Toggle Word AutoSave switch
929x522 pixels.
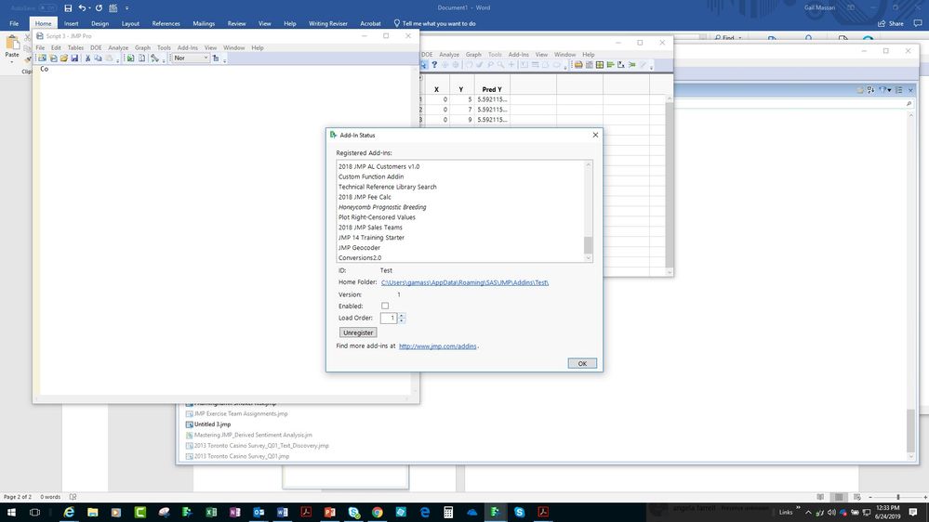pyautogui.click(x=47, y=7)
